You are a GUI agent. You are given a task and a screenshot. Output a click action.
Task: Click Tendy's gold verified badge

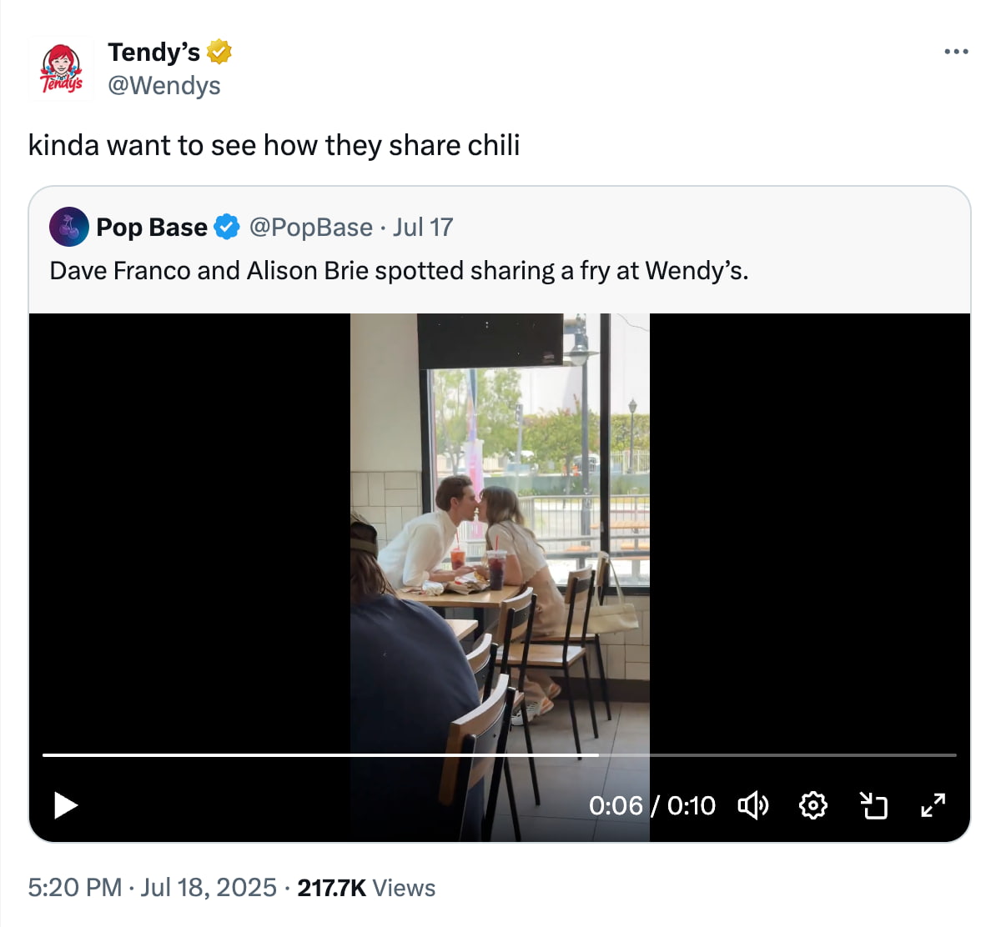click(x=217, y=52)
